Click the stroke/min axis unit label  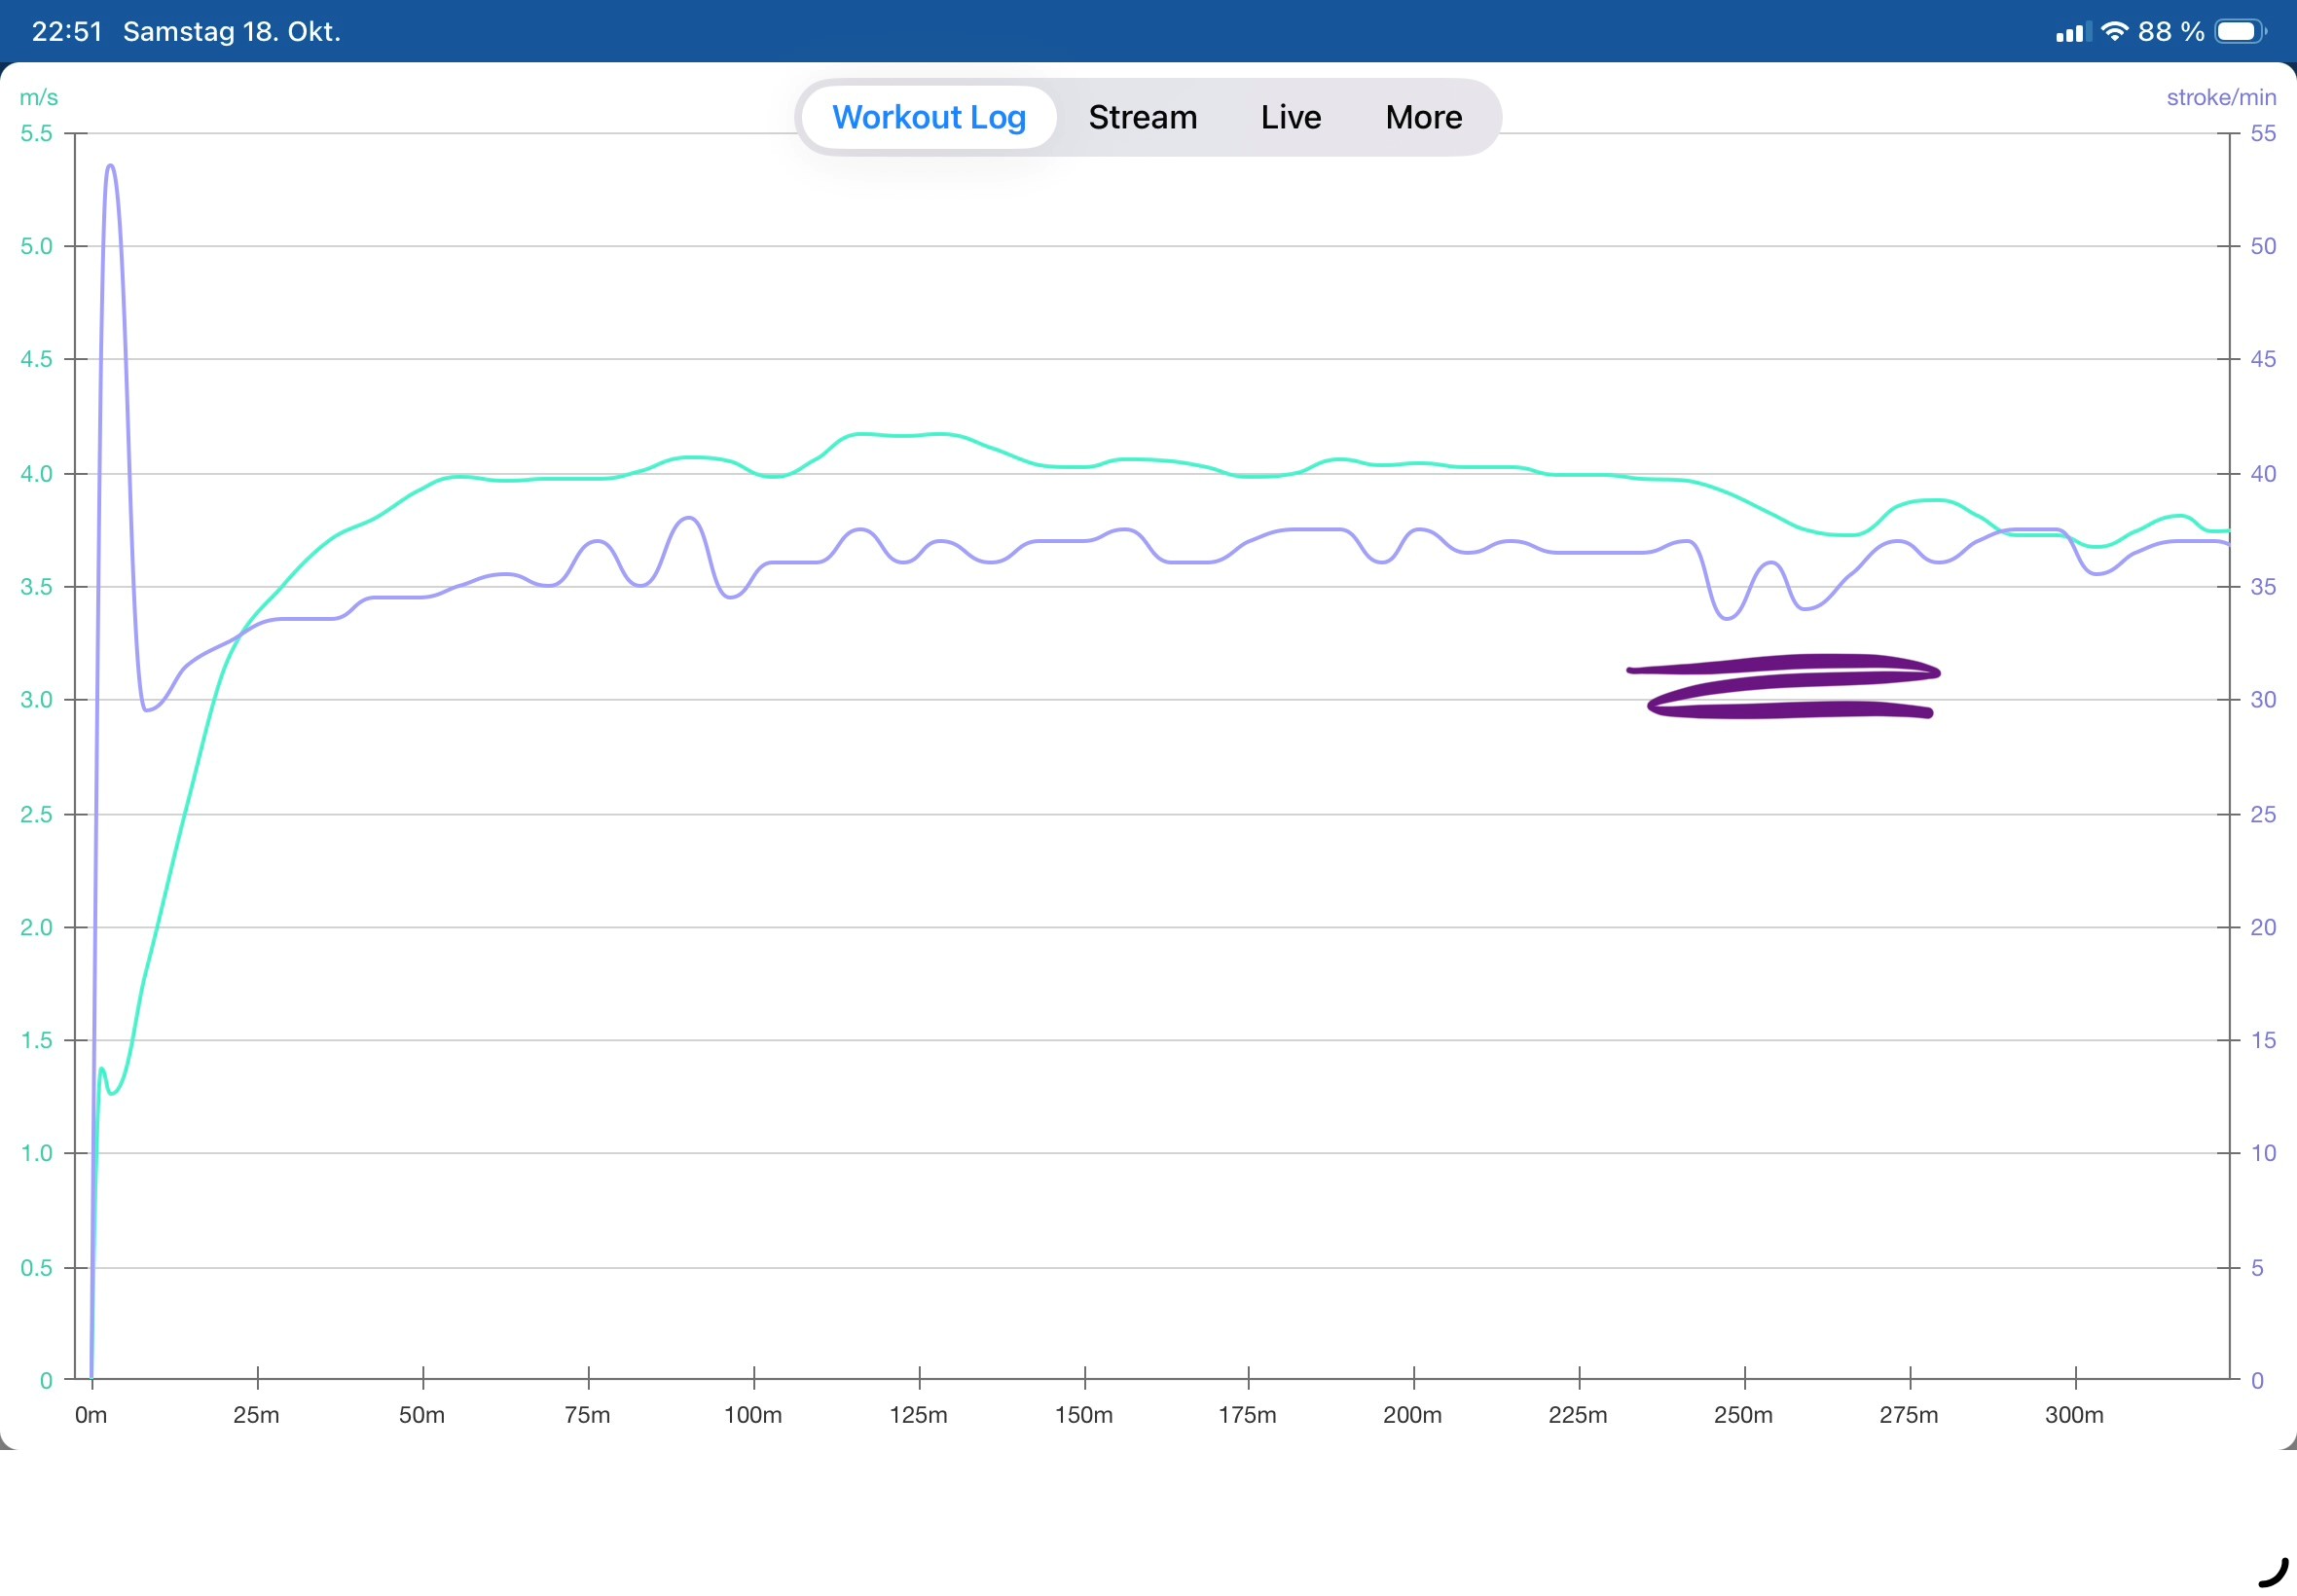click(2220, 97)
